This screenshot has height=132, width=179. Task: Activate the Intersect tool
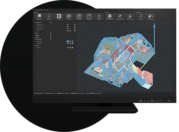(x=59, y=17)
